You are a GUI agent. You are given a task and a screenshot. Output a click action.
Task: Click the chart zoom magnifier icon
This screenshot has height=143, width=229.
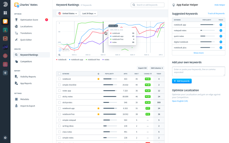59,55
